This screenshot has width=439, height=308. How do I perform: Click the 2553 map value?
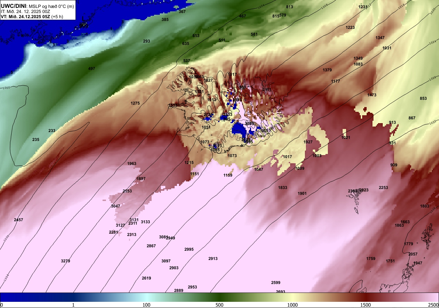click(127, 191)
